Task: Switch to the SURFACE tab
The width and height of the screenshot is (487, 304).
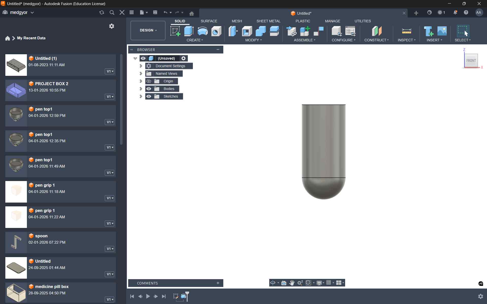Action: 209,21
